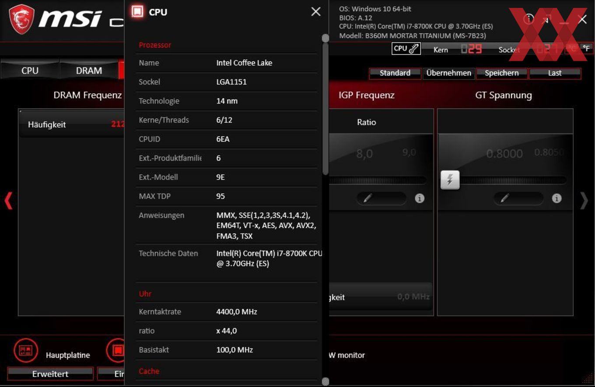Screen dimensions: 595x387
Task: Click the lightning bolt GT Spannung slider handle
Action: tap(450, 180)
